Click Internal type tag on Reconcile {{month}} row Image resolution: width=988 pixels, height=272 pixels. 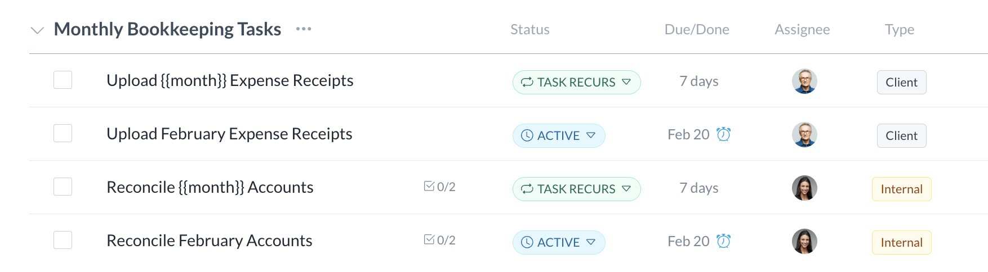[x=901, y=189]
